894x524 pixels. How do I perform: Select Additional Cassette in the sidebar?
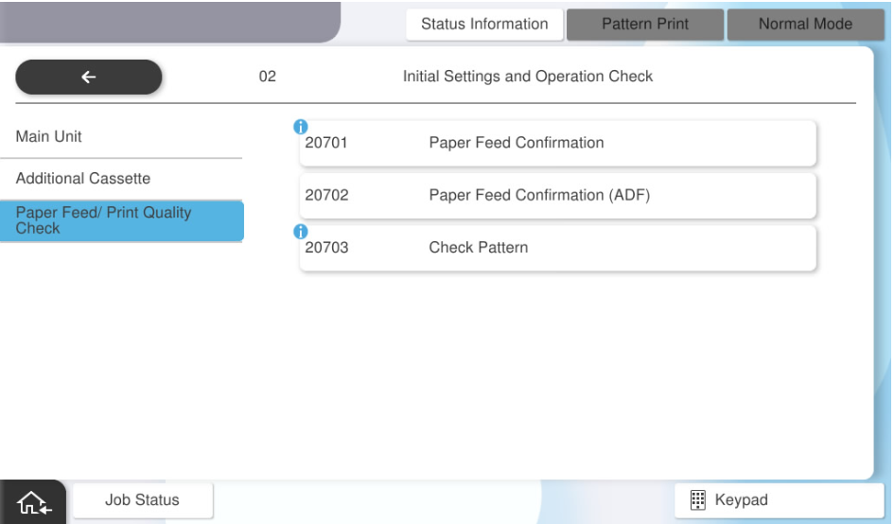pyautogui.click(x=121, y=179)
